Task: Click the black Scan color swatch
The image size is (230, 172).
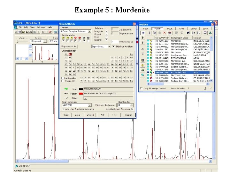Action: tap(81, 89)
